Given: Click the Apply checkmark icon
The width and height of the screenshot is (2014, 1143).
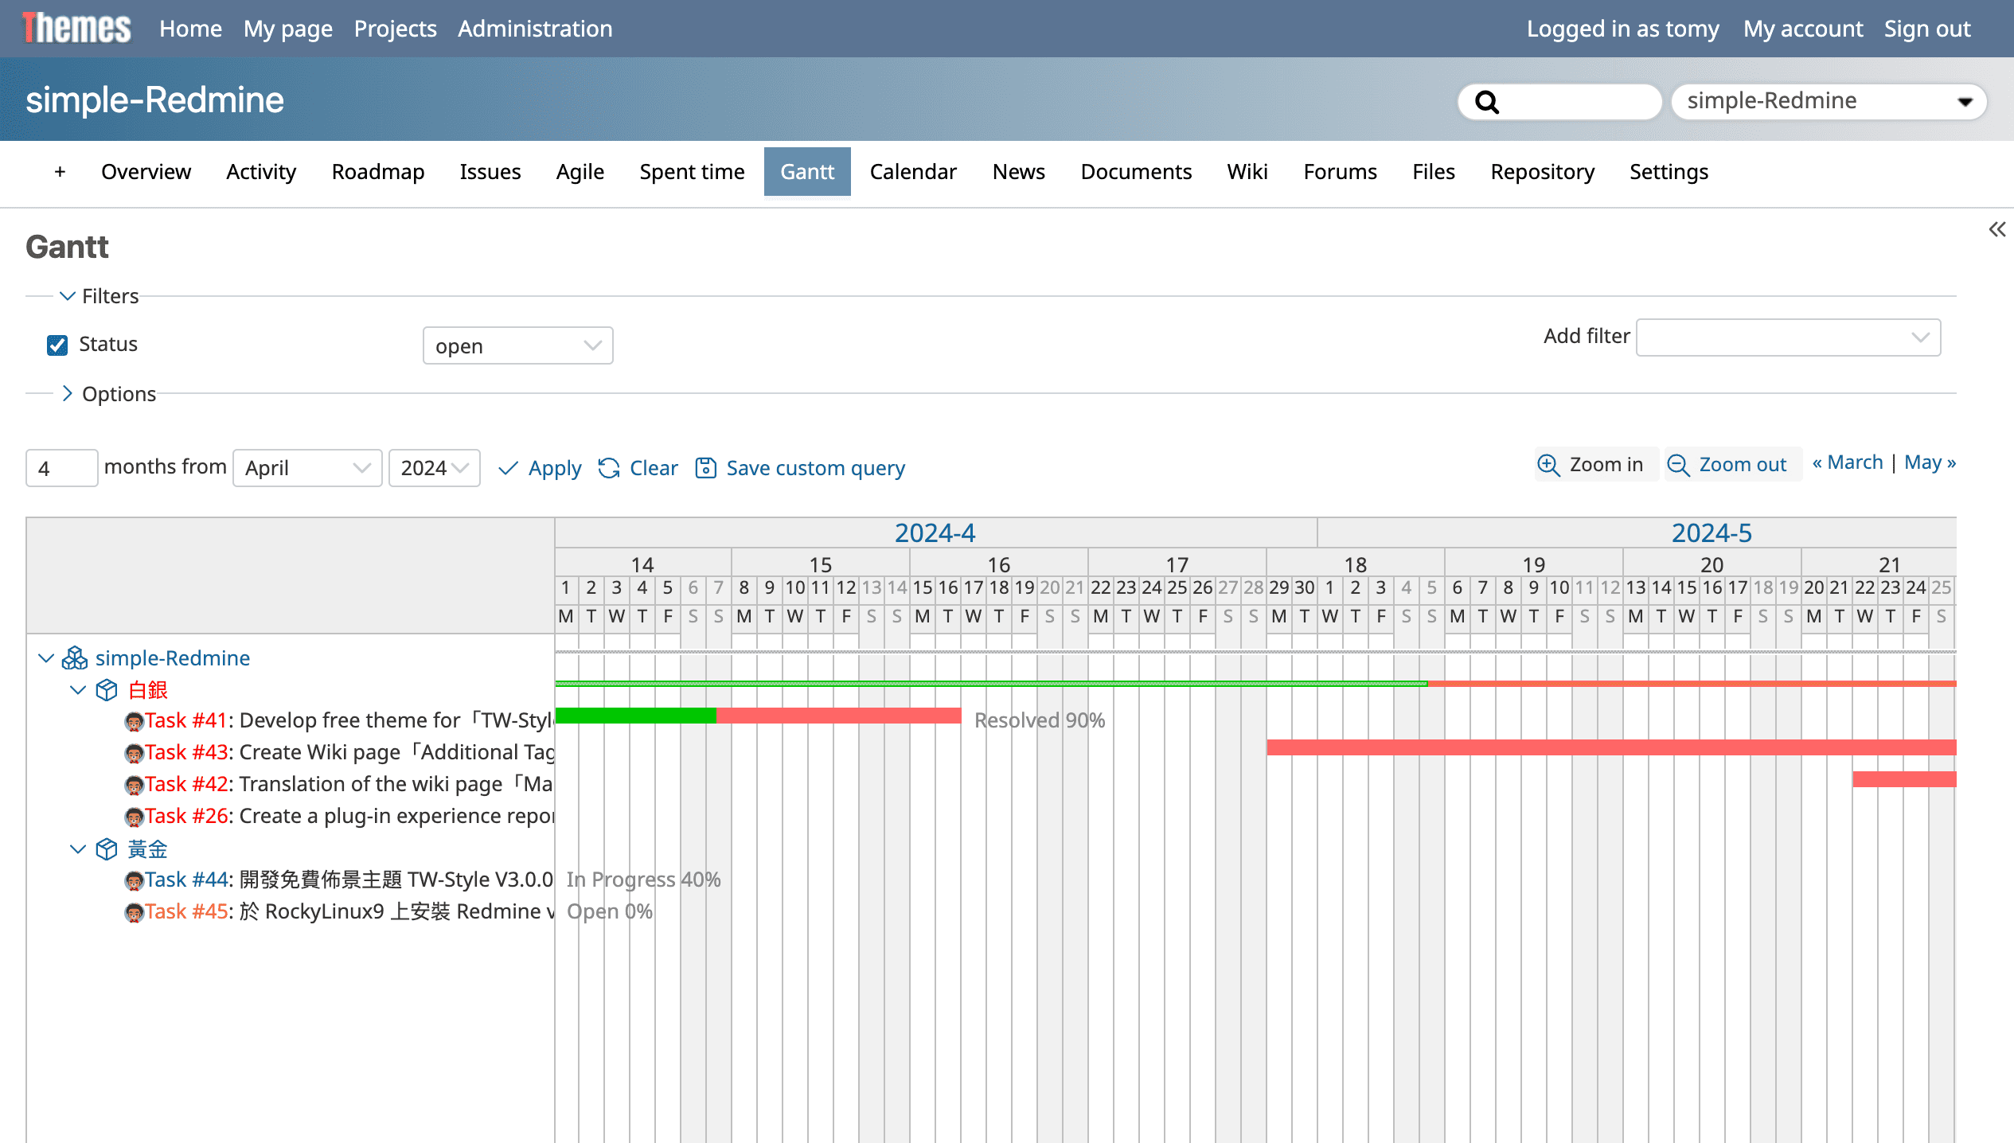Looking at the screenshot, I should click(508, 468).
